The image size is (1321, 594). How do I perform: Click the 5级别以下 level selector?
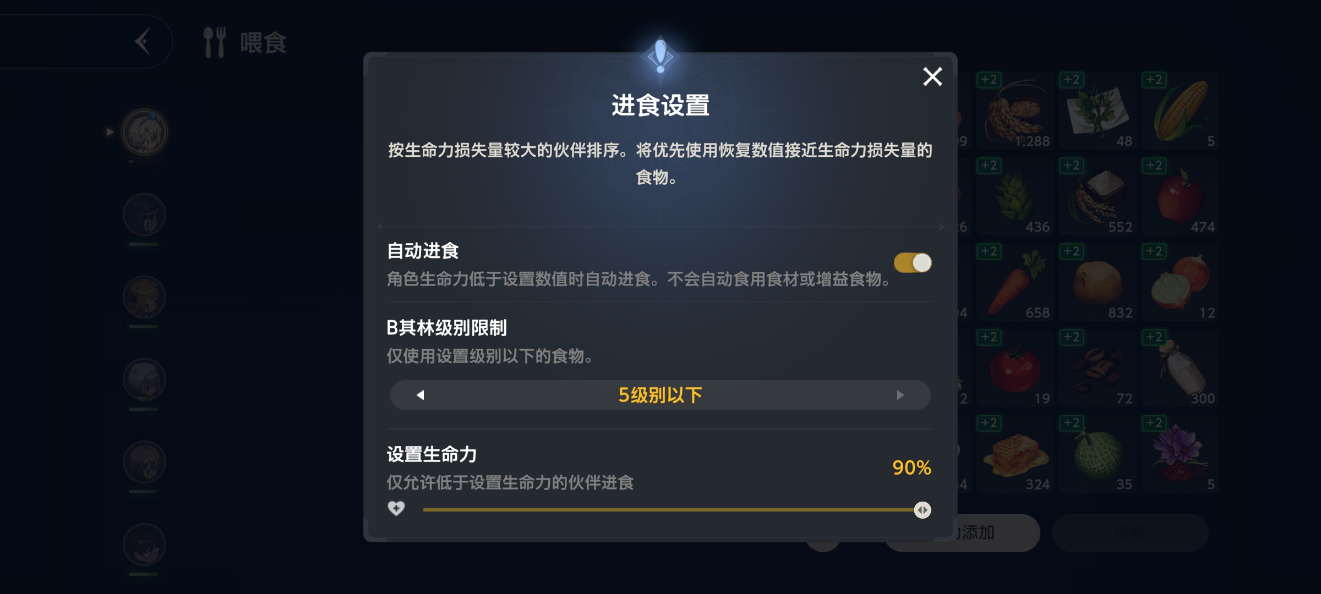[660, 395]
